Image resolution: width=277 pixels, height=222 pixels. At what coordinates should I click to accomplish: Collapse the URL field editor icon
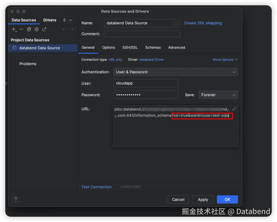pos(234,109)
